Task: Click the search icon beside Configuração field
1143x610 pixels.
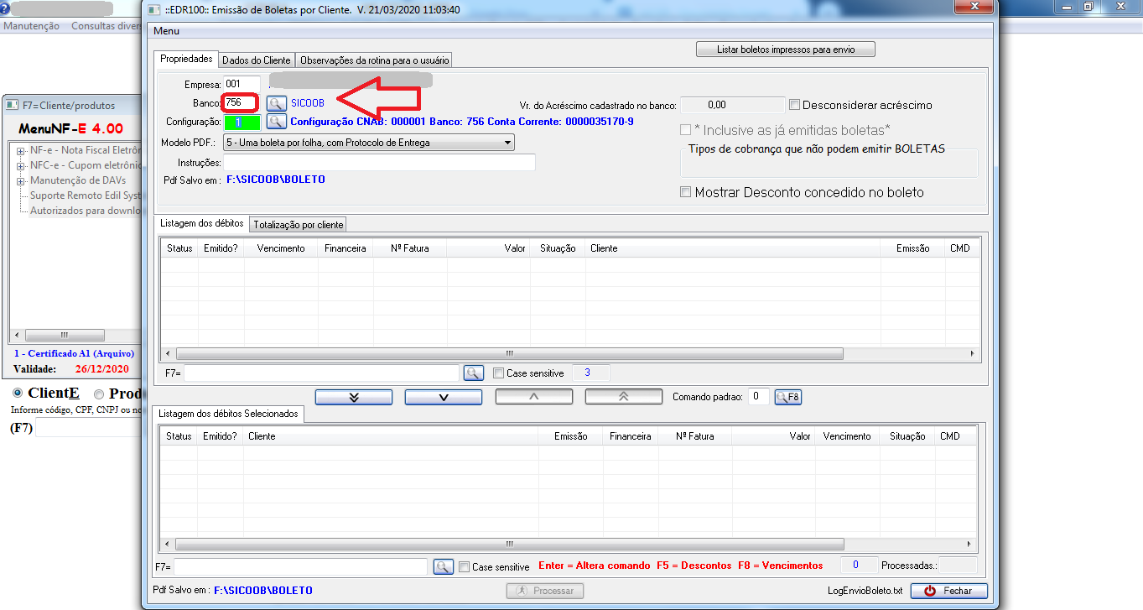Action: click(x=276, y=122)
